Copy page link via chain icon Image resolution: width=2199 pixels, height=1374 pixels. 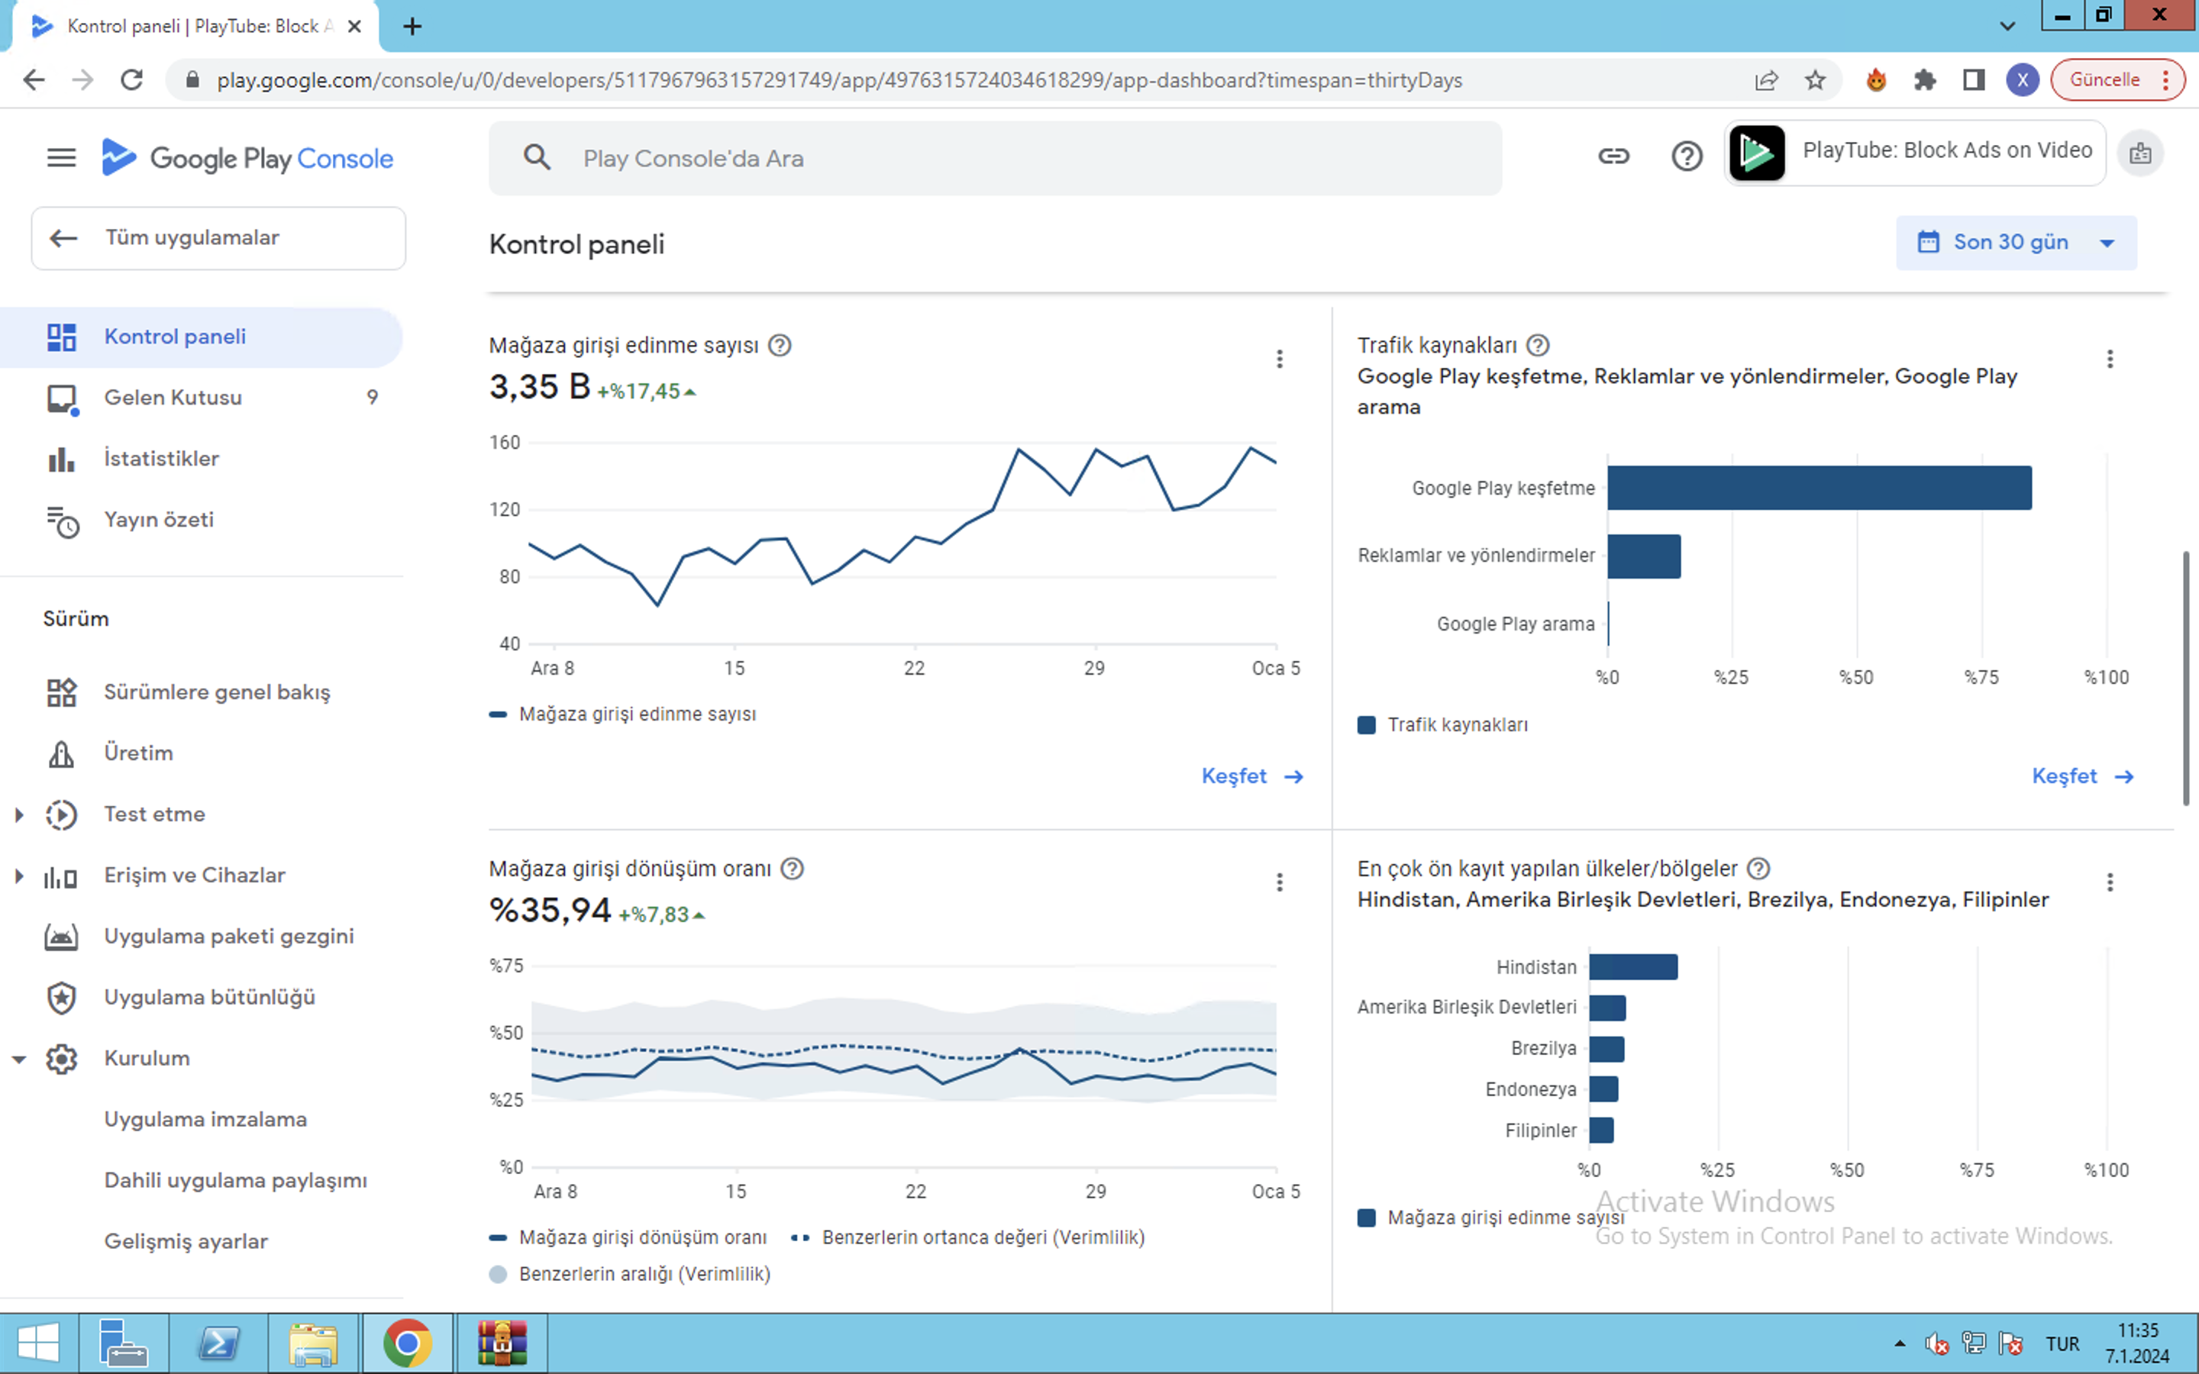pyautogui.click(x=1614, y=156)
